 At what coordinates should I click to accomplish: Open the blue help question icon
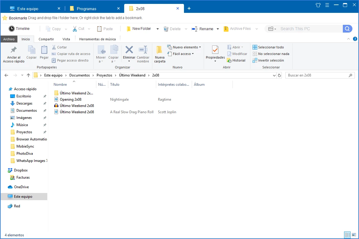355,39
